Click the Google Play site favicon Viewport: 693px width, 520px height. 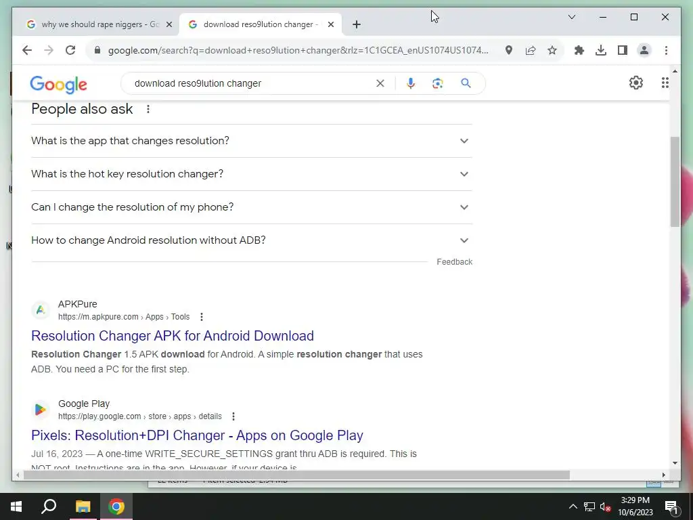point(41,410)
